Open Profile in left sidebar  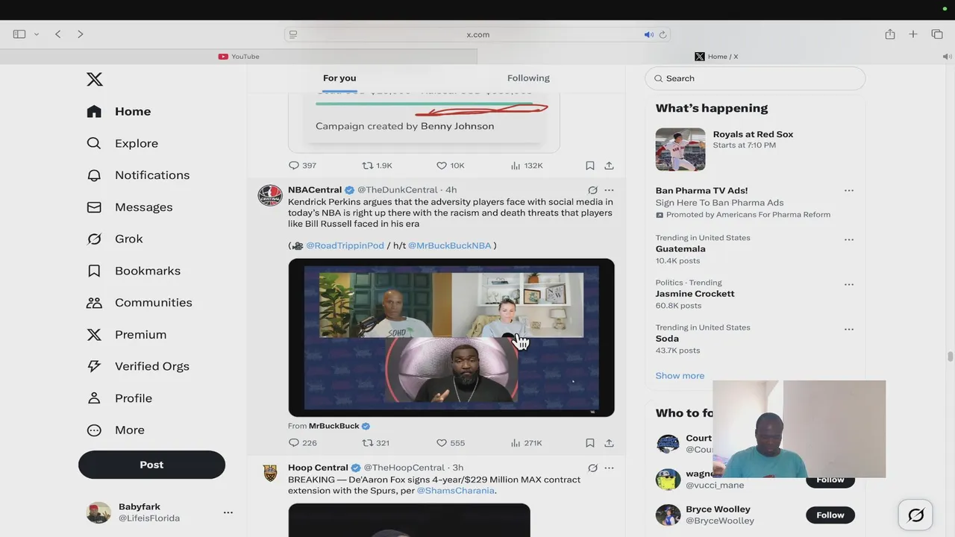119,398
